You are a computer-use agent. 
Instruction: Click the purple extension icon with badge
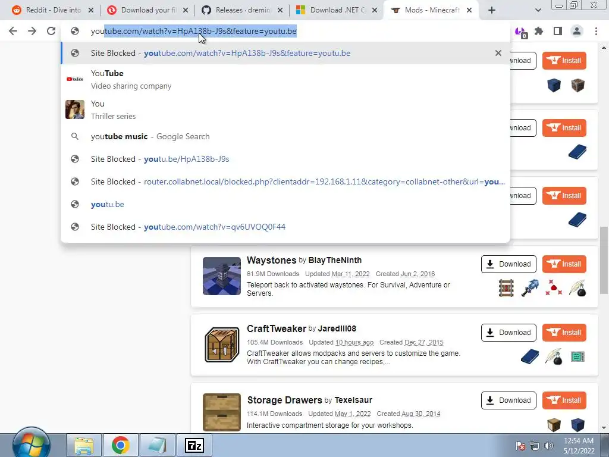pos(520,32)
